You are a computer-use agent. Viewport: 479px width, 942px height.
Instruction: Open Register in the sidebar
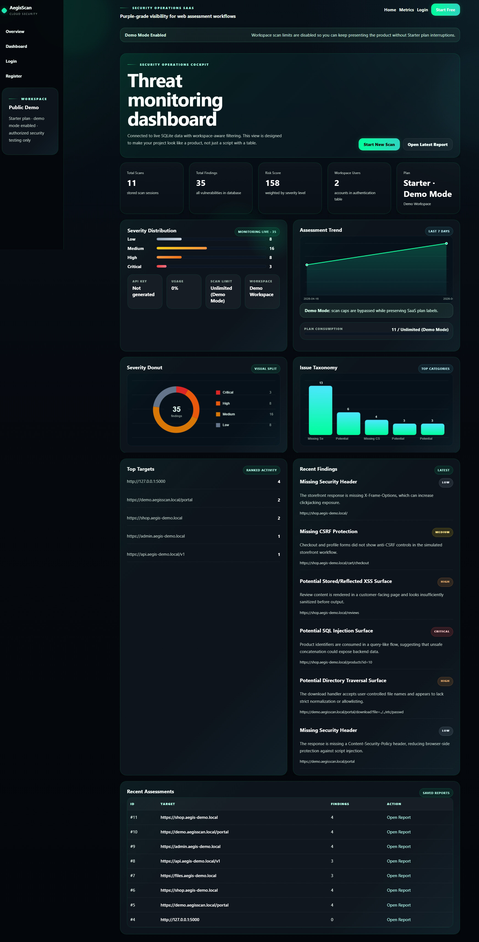pyautogui.click(x=14, y=76)
